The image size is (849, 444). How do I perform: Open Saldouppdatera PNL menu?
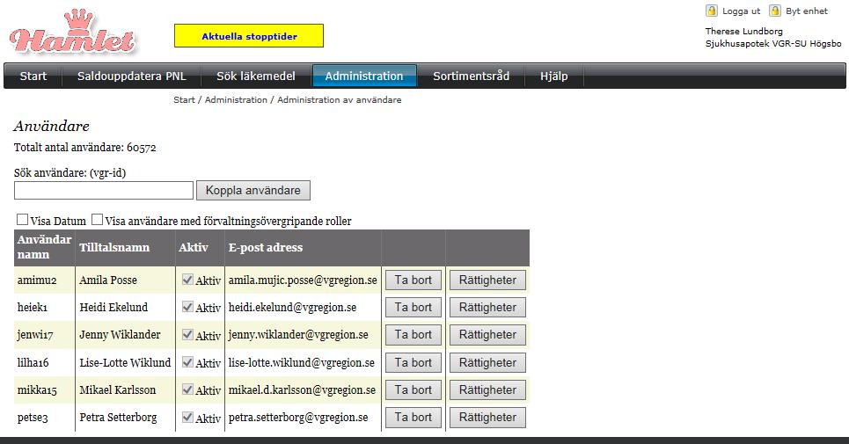tap(132, 76)
